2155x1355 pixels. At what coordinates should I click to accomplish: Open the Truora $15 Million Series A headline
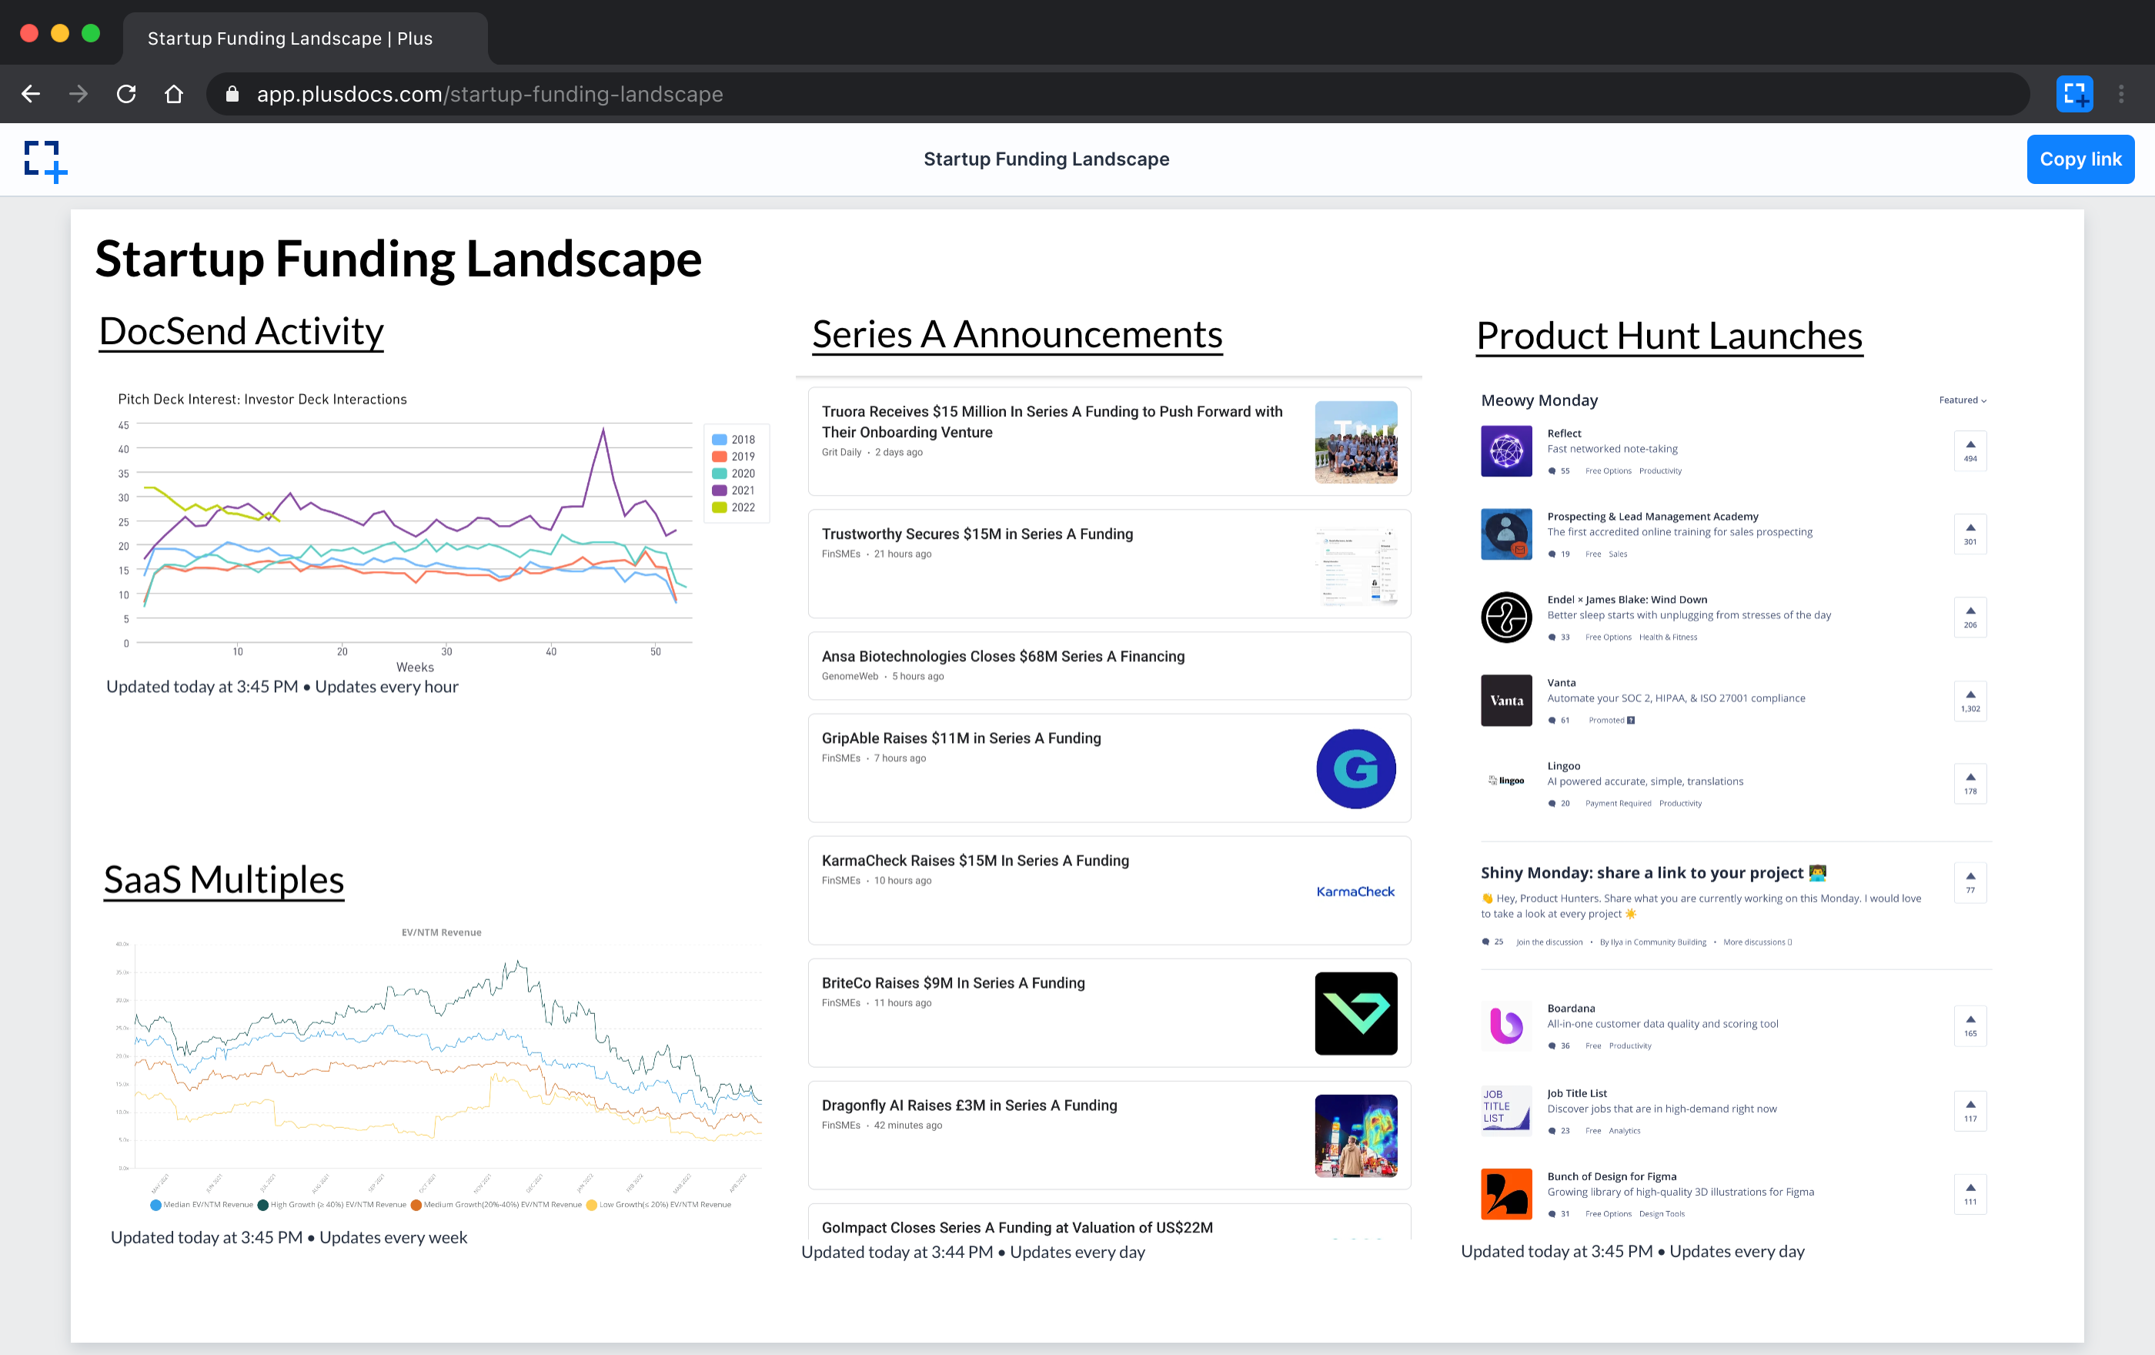tap(1051, 422)
